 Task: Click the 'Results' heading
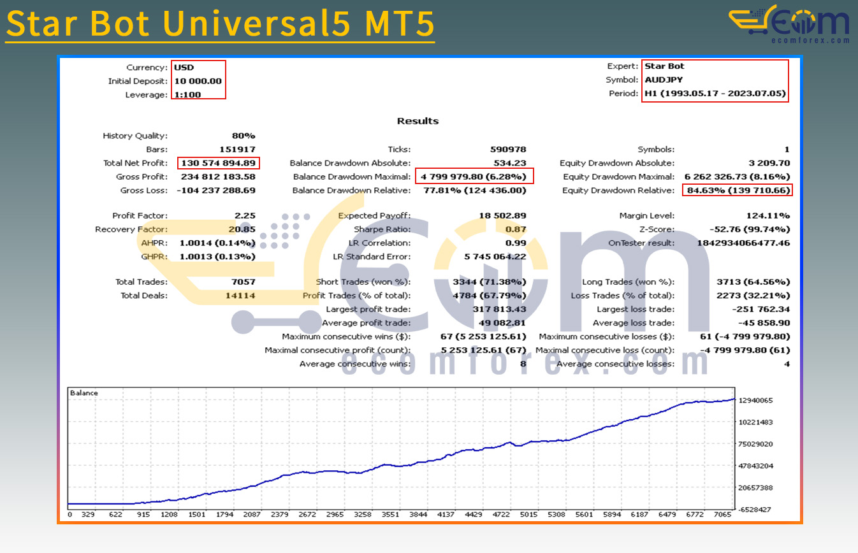[x=418, y=121]
